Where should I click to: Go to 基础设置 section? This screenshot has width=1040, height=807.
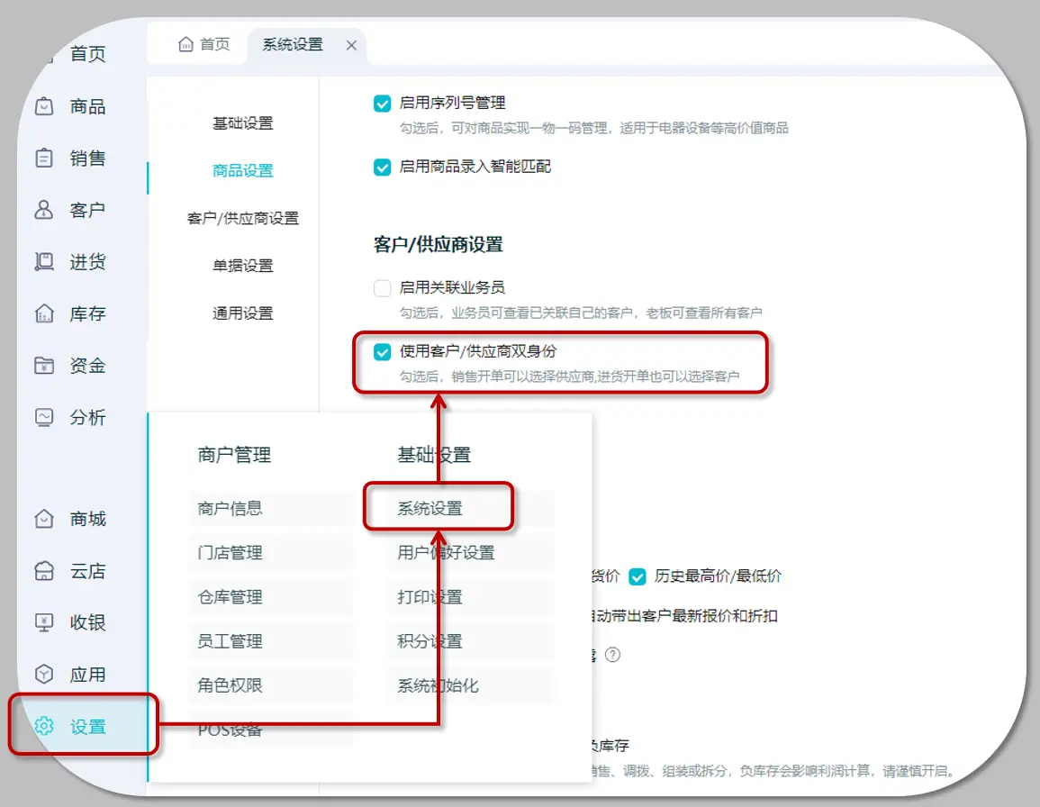243,123
